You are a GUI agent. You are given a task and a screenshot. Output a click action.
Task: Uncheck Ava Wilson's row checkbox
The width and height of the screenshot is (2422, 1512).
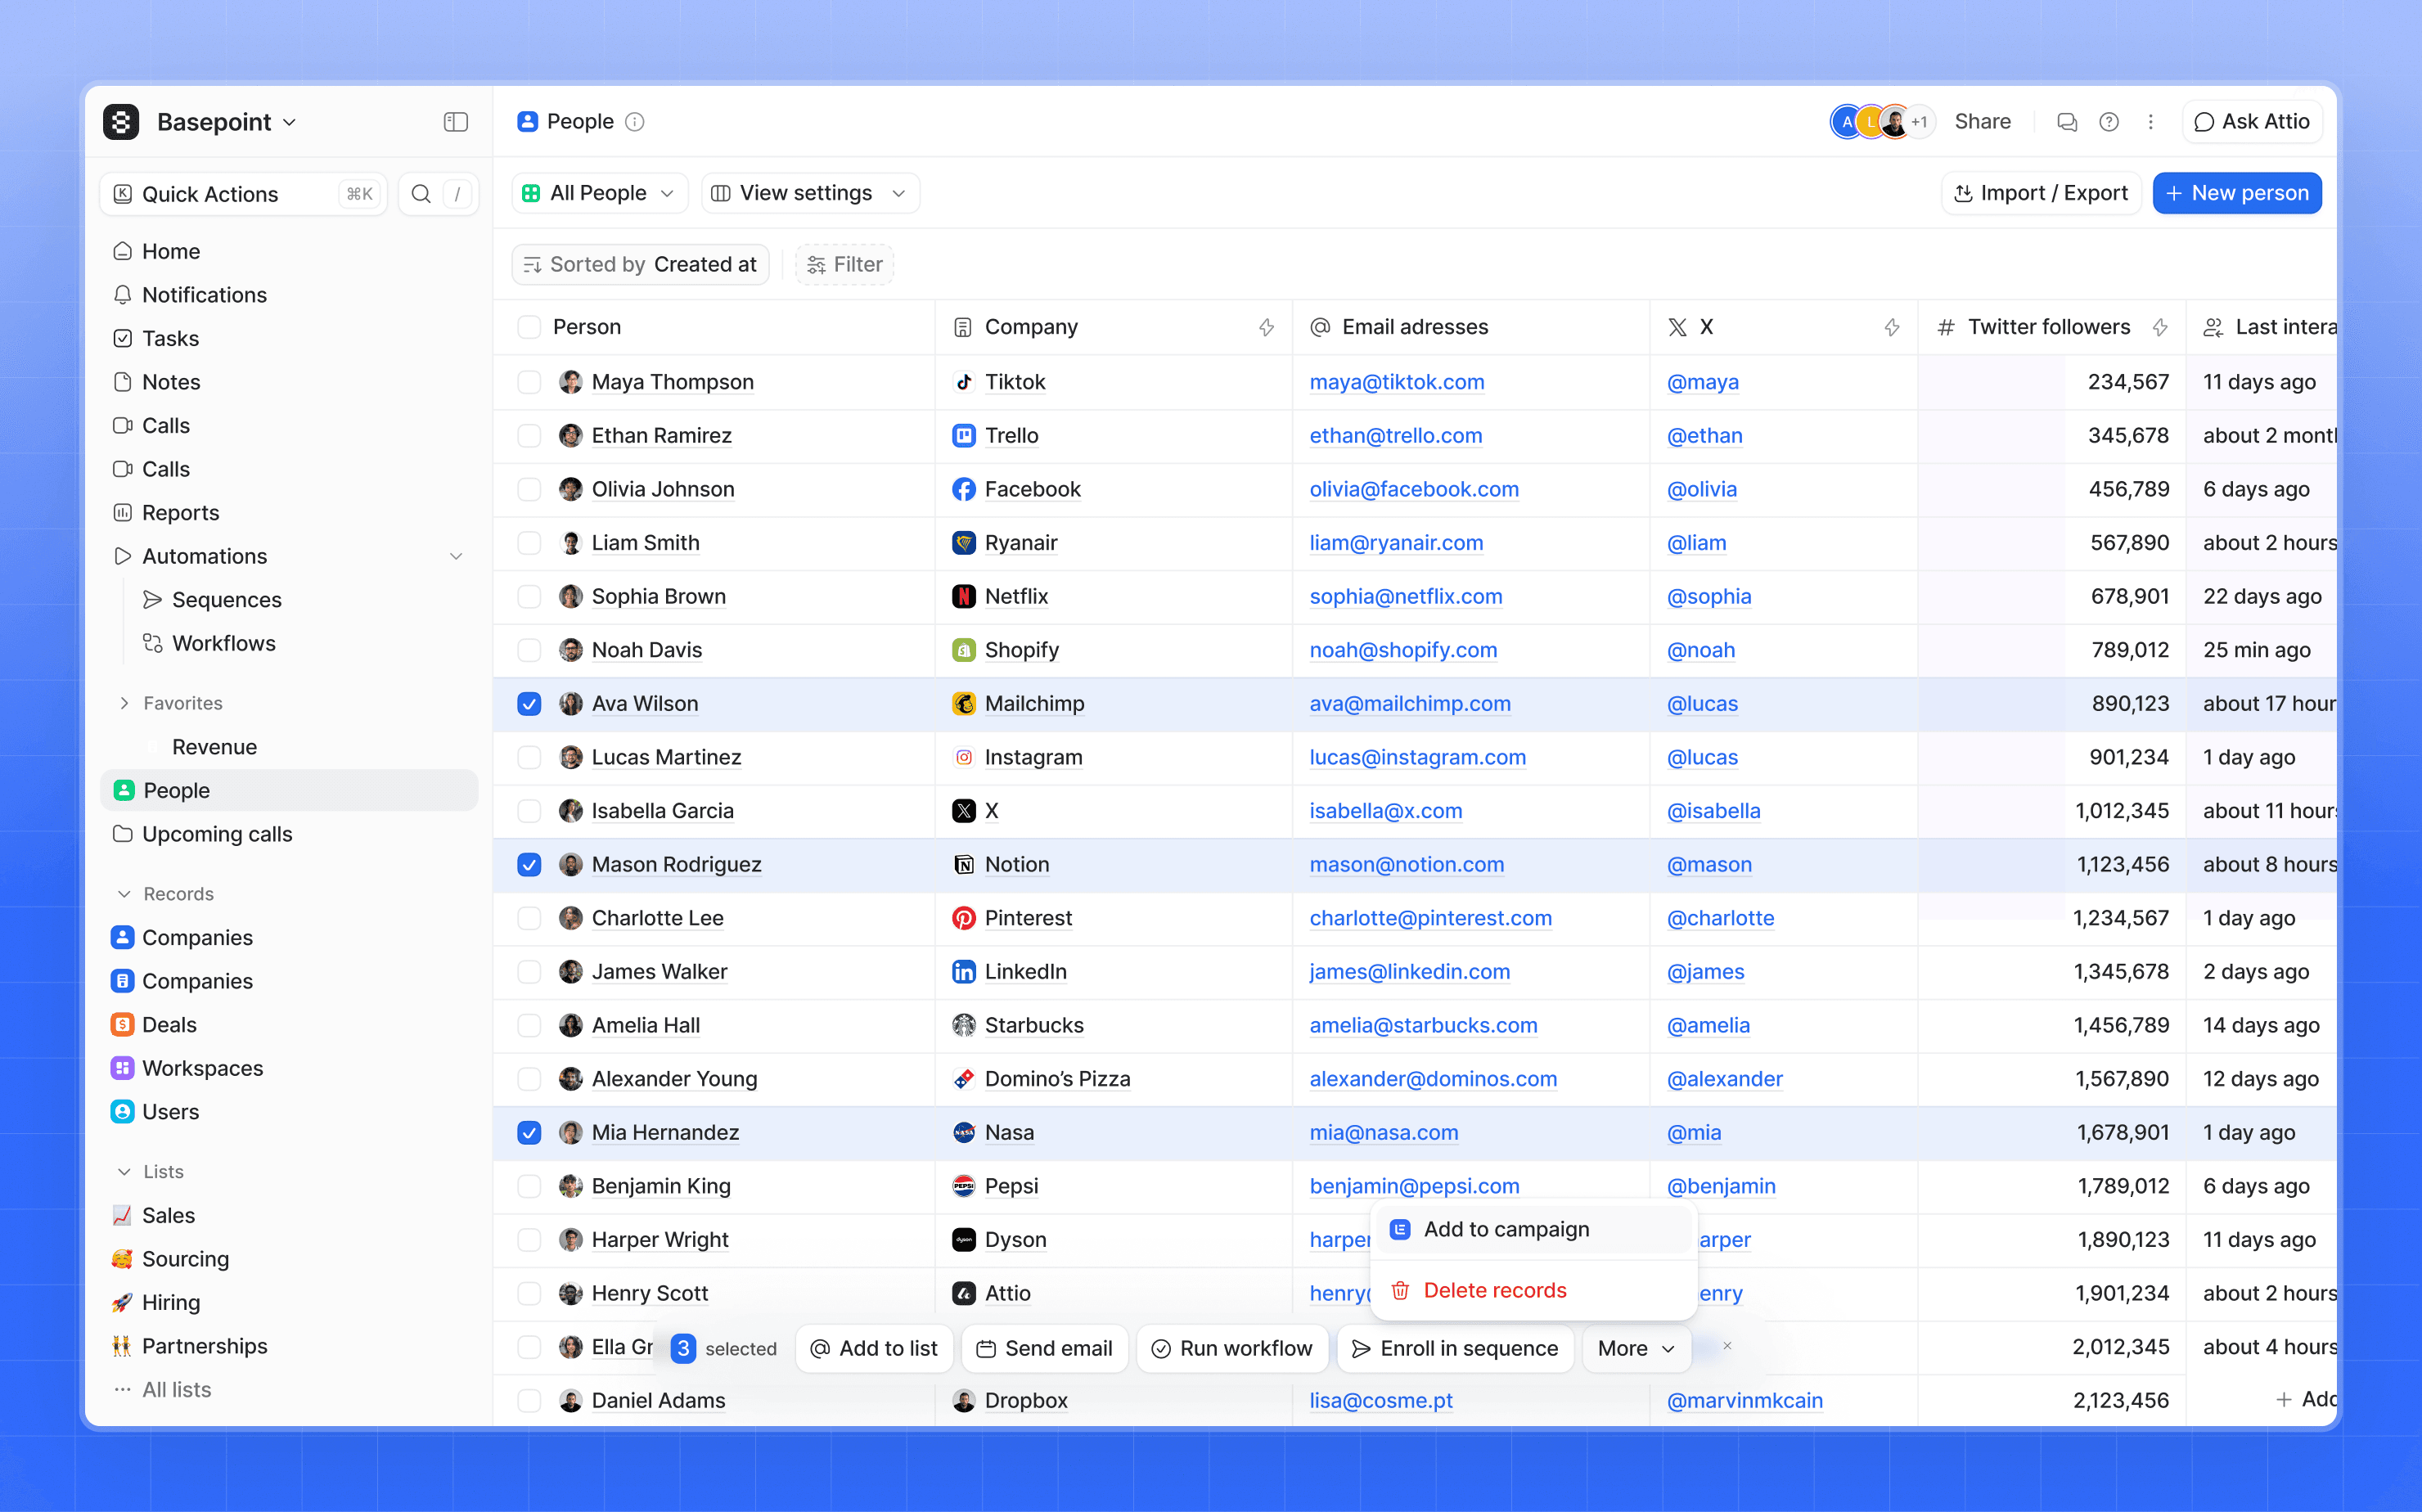(x=529, y=704)
